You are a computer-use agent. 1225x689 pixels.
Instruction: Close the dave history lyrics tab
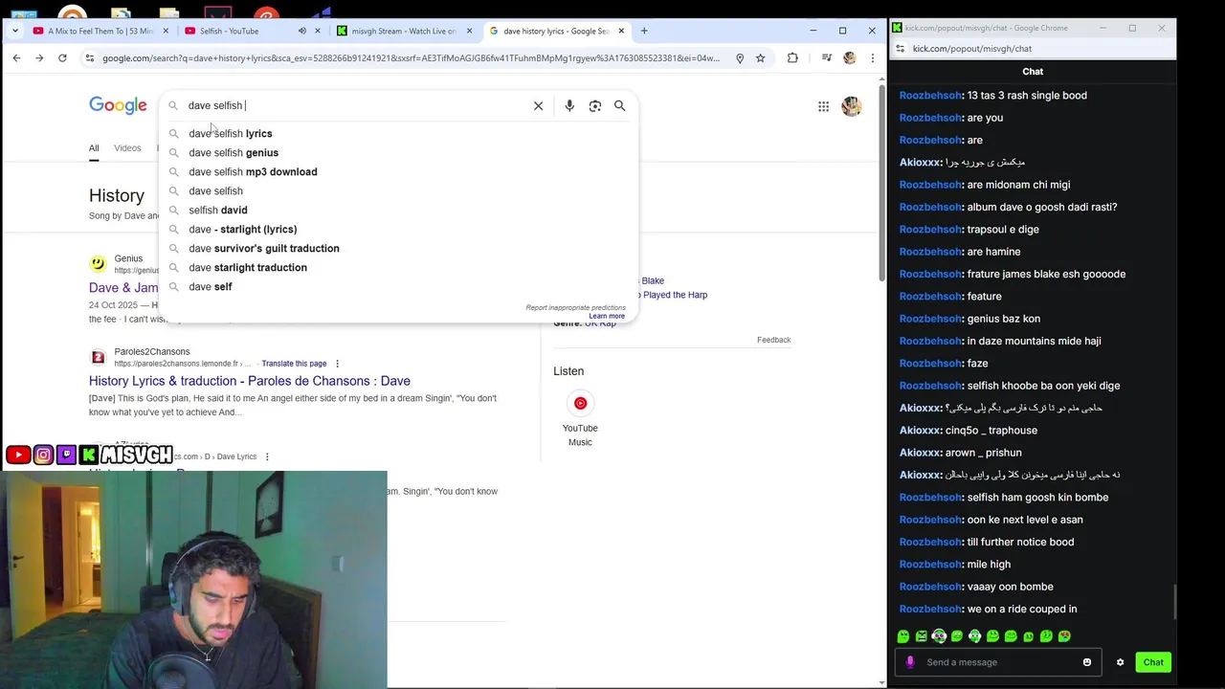(x=621, y=31)
